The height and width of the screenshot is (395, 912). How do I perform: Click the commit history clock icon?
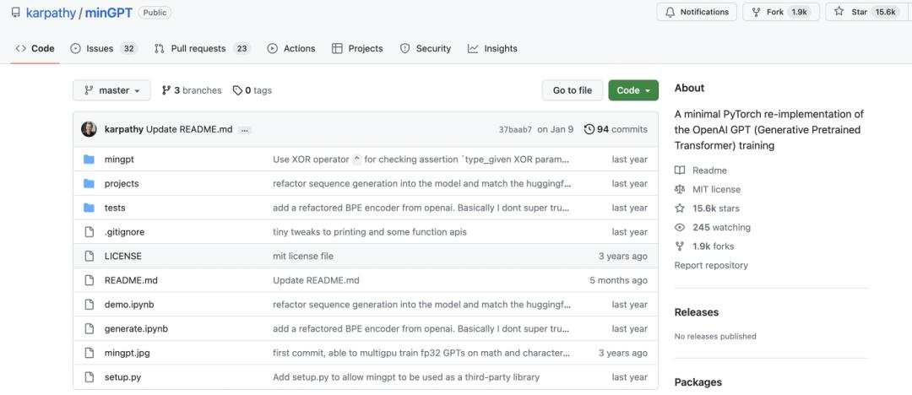pyautogui.click(x=589, y=129)
